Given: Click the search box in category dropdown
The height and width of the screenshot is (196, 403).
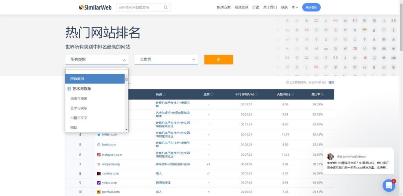Looking at the screenshot, I should tap(97, 71).
